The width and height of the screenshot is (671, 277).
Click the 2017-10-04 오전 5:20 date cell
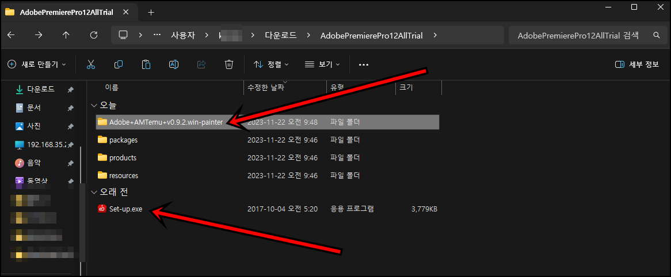(x=283, y=209)
